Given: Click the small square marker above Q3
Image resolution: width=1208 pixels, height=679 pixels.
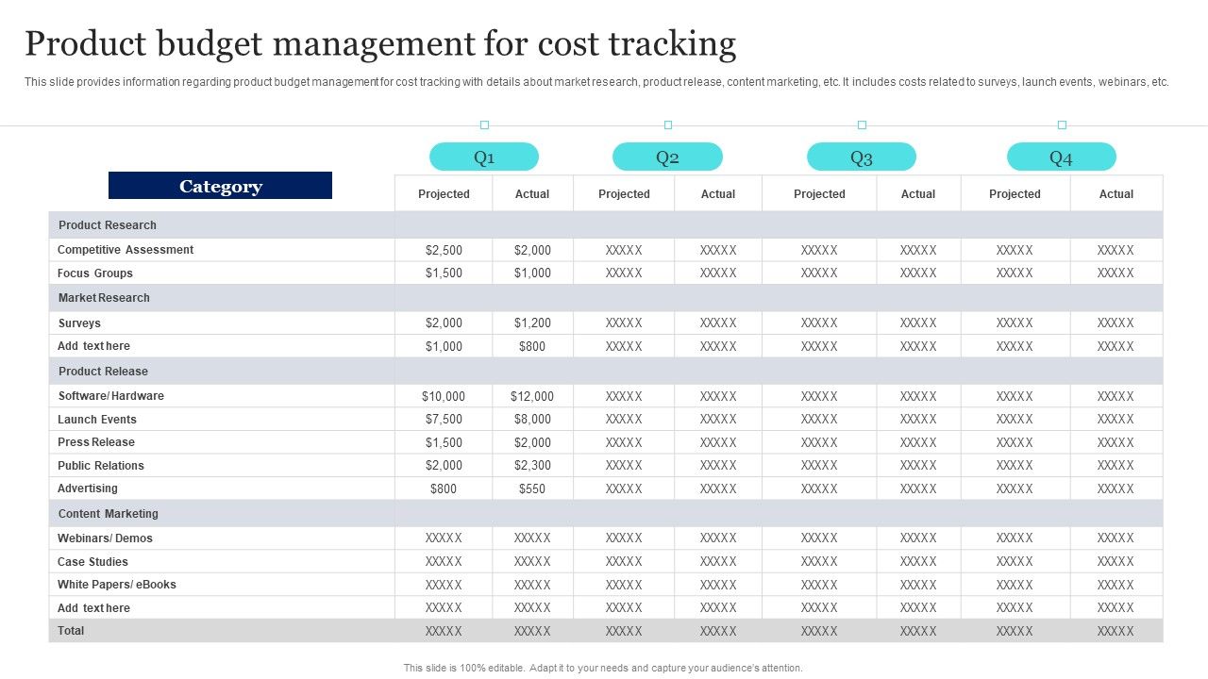Looking at the screenshot, I should click(x=862, y=124).
